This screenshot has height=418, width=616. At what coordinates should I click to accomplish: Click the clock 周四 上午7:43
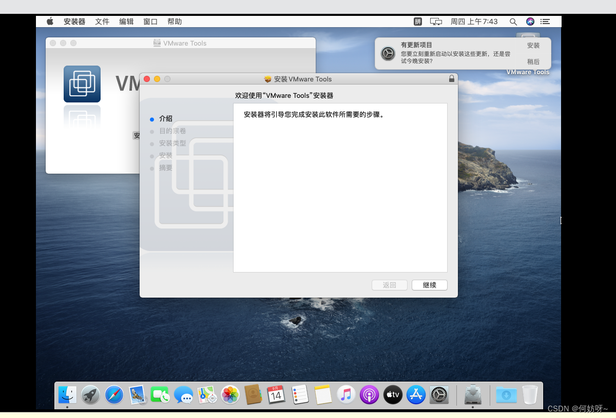(474, 22)
